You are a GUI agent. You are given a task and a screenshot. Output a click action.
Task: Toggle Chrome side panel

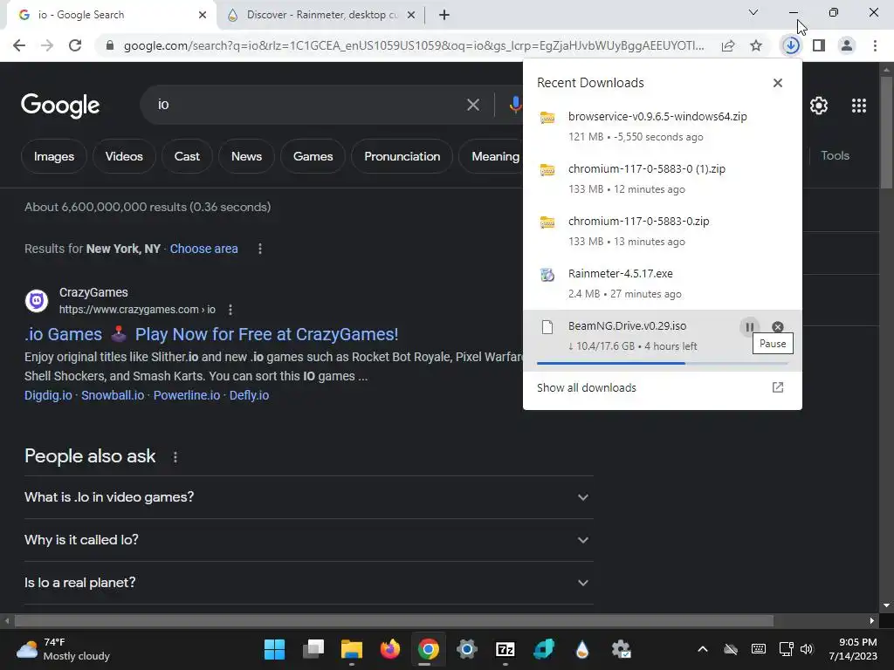click(819, 45)
